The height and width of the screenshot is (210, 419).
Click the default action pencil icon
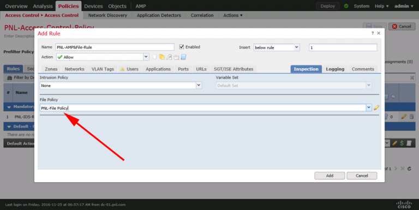394,143
